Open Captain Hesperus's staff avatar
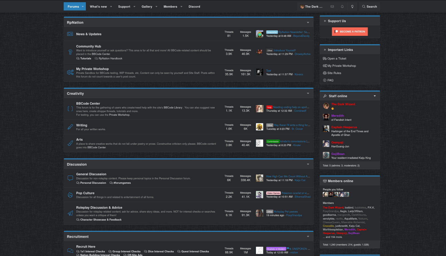 [x=326, y=129]
